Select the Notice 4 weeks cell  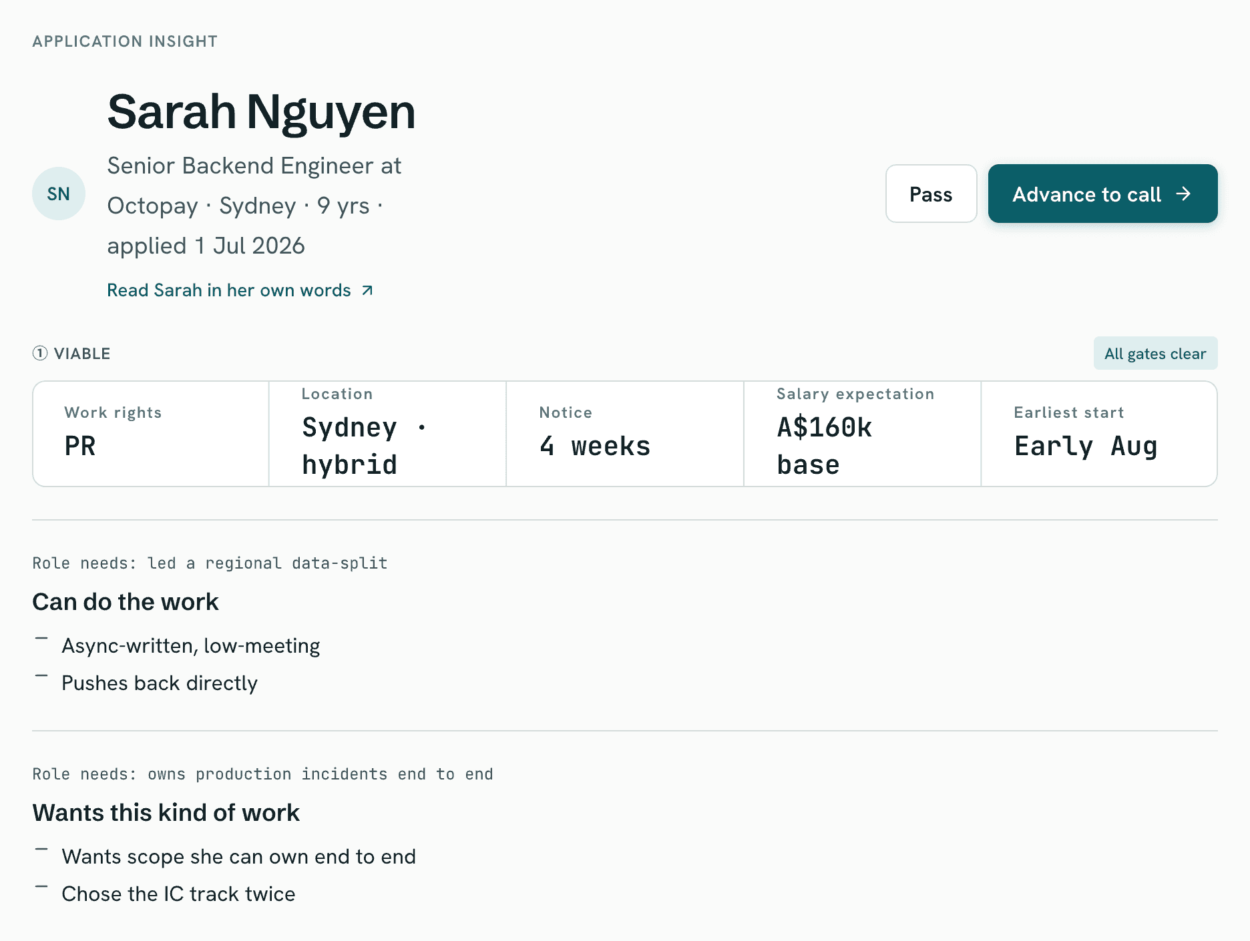tap(625, 434)
